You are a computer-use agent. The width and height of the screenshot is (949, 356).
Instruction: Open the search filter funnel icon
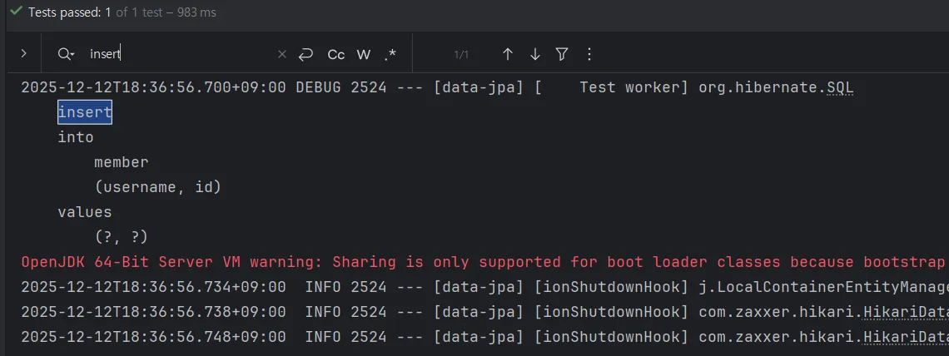click(562, 54)
